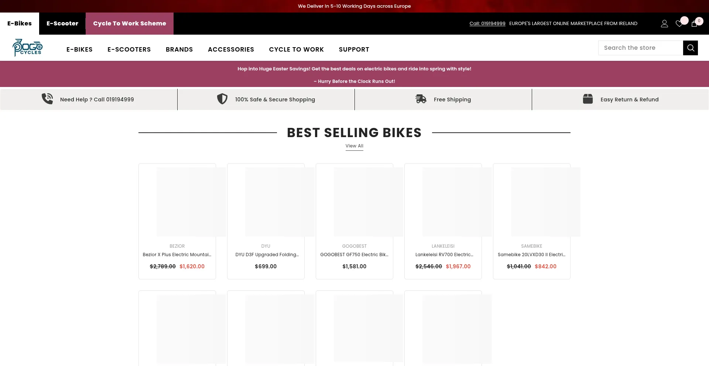Switch to the E-Scooter top tab
The width and height of the screenshot is (709, 366).
point(62,24)
